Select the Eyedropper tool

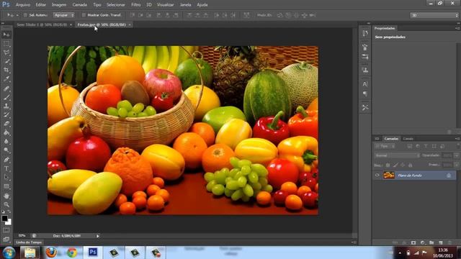point(6,79)
